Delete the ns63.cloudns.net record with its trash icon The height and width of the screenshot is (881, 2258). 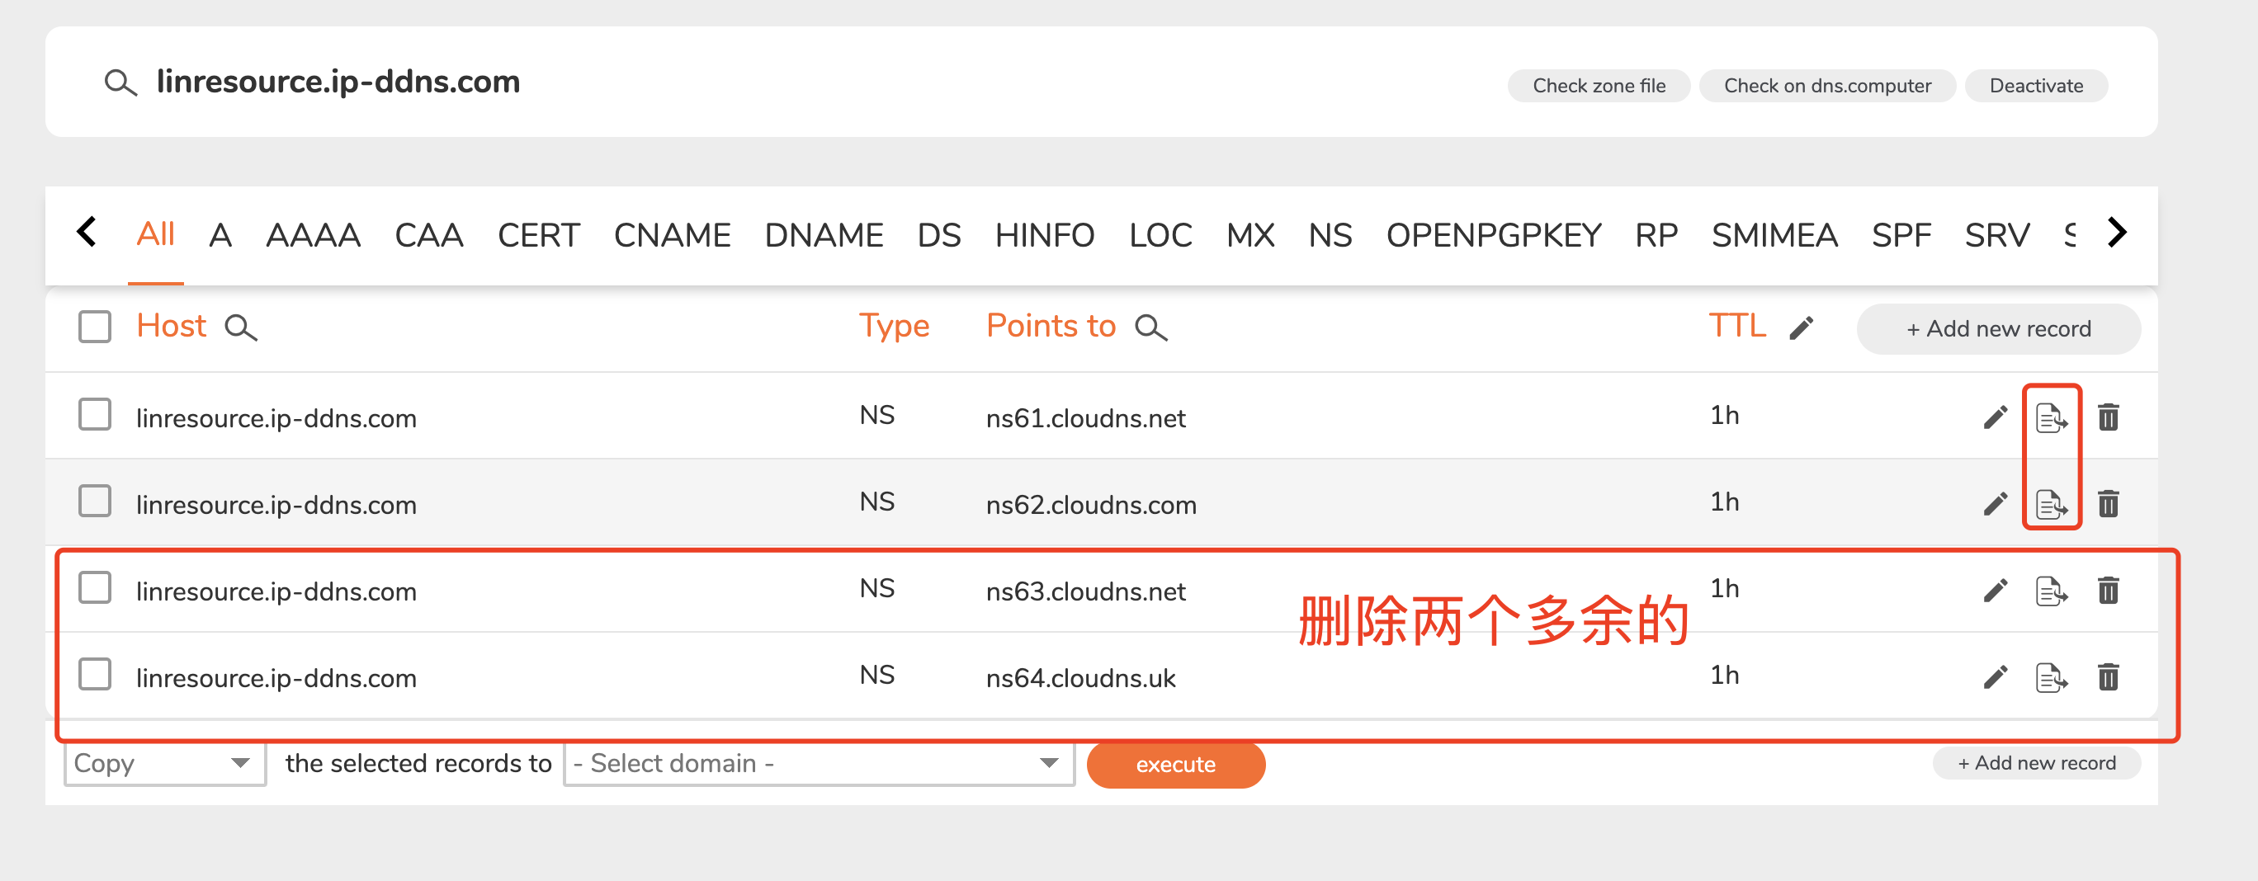coord(2108,589)
